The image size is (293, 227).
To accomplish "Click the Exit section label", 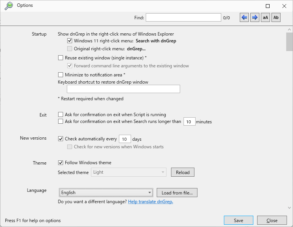I will click(43, 115).
